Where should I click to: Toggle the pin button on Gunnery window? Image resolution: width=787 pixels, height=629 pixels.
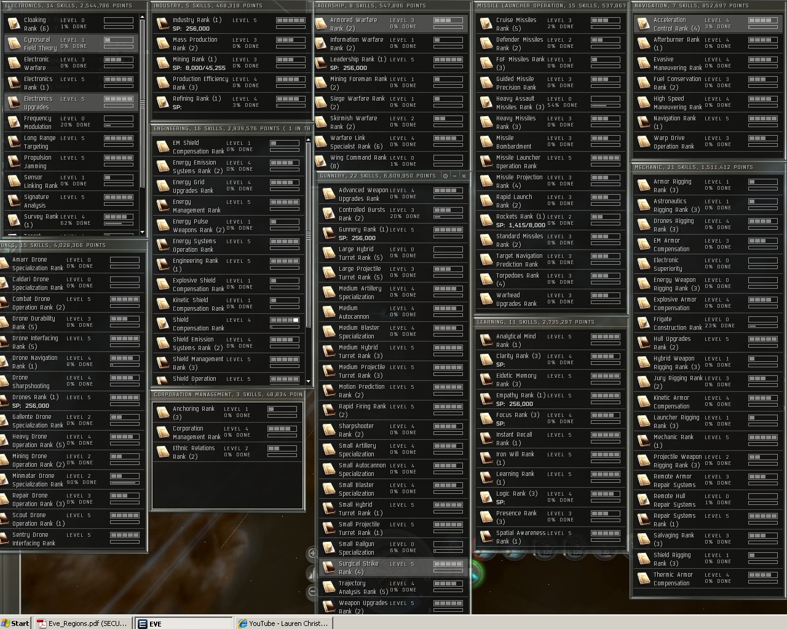(x=446, y=176)
